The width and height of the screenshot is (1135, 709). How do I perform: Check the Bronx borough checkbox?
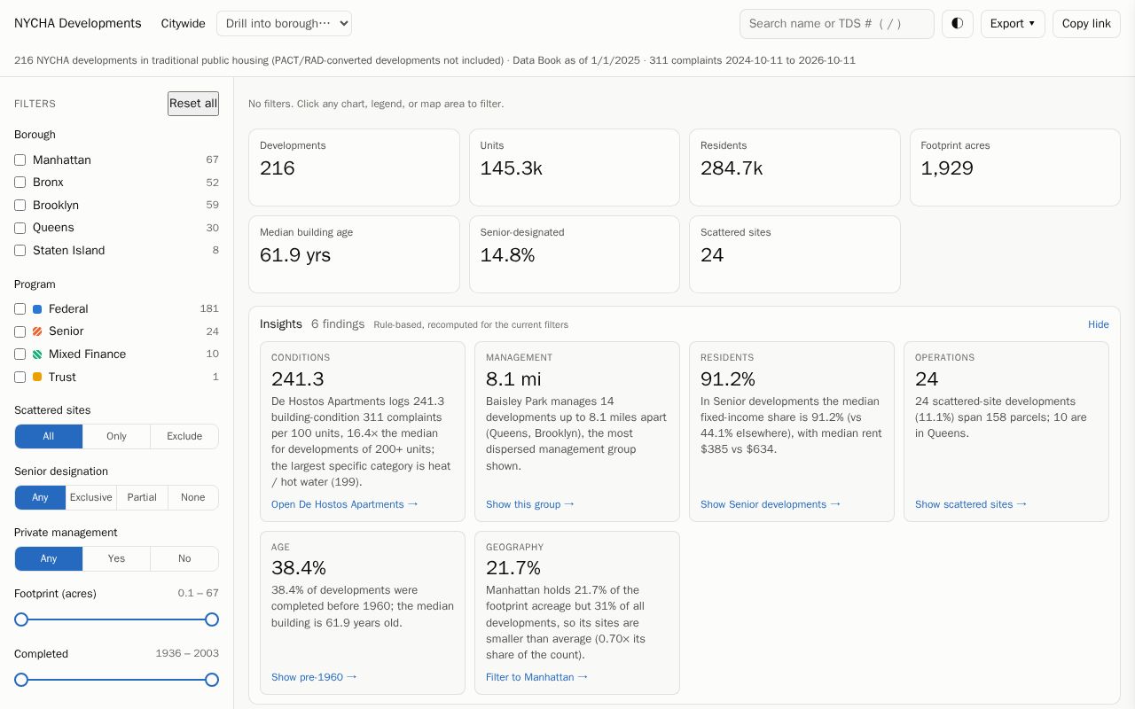(20, 183)
